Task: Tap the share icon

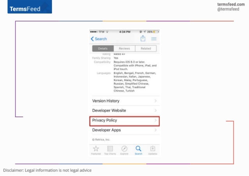Action: coord(143,38)
